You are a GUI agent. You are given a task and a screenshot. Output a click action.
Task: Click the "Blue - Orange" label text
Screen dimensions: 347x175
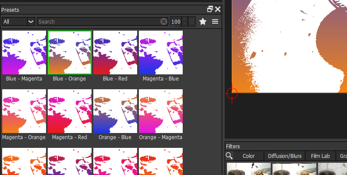pyautogui.click(x=69, y=79)
